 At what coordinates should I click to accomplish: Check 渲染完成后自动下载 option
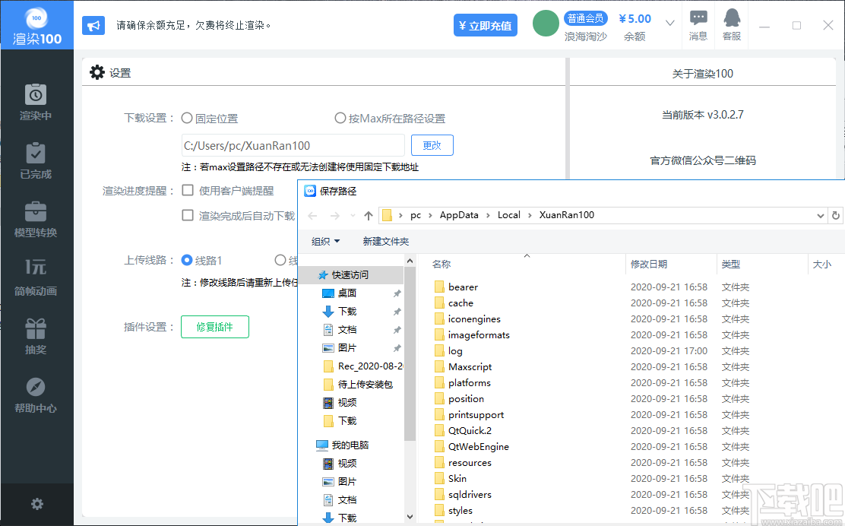(186, 214)
